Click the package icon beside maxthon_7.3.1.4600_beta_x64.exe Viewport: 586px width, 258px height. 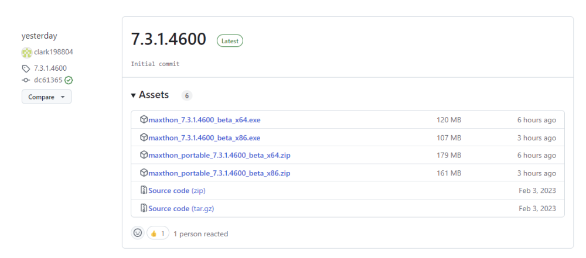[144, 120]
